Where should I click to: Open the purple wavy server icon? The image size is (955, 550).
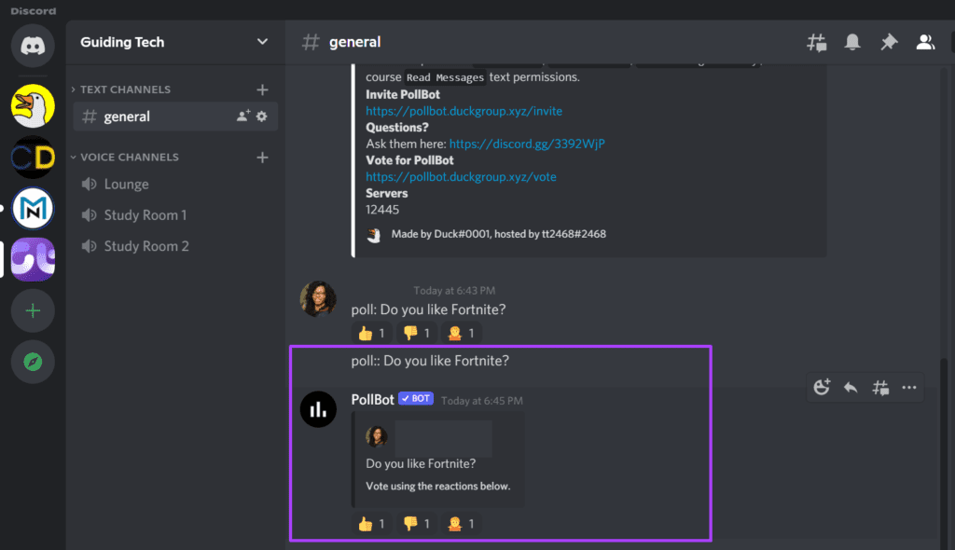33,259
